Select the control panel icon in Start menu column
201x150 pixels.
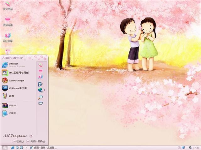41,84
